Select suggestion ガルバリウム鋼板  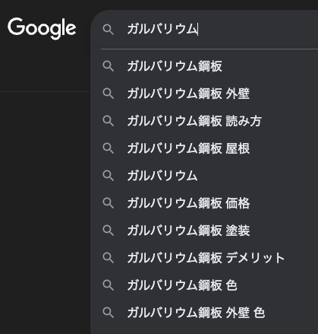click(204, 66)
